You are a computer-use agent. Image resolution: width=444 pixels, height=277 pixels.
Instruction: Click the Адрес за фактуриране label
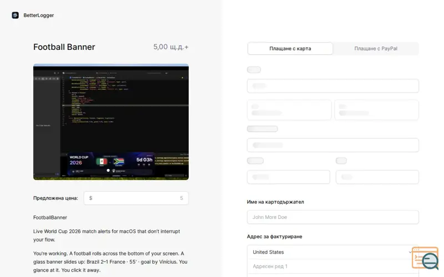tap(274, 237)
